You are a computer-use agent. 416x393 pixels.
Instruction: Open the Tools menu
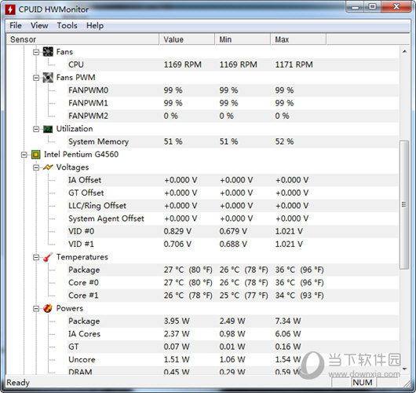[68, 25]
